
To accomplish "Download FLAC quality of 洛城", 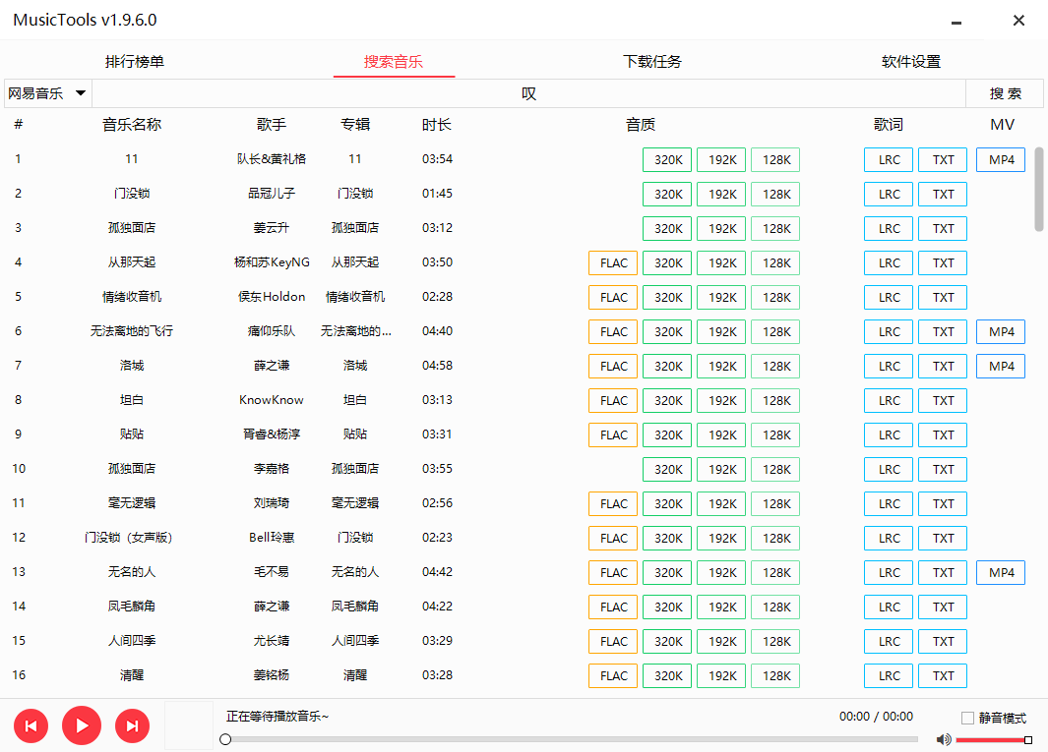I will pyautogui.click(x=612, y=366).
